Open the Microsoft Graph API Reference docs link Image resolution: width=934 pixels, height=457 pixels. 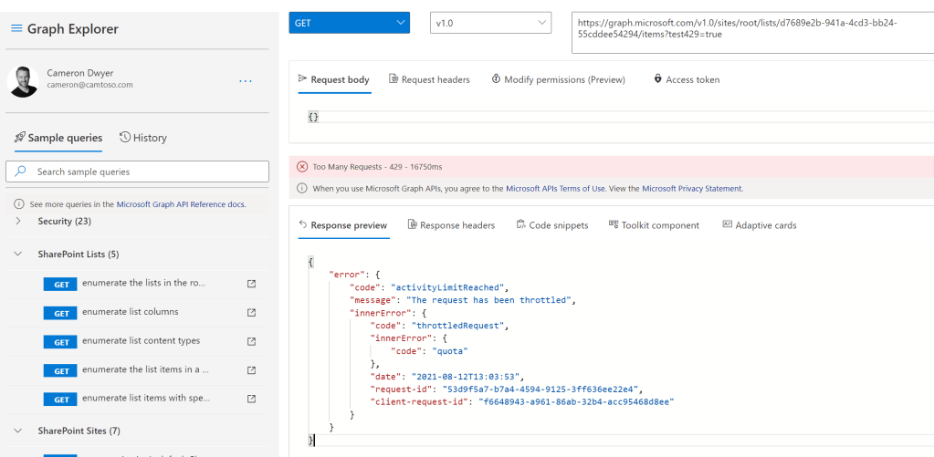tap(181, 204)
